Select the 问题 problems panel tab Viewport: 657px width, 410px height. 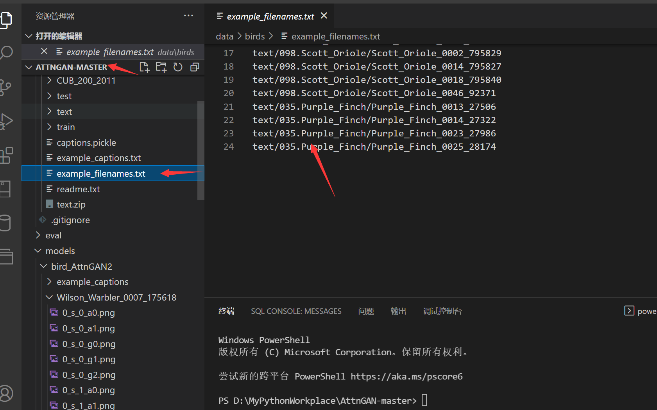(366, 311)
